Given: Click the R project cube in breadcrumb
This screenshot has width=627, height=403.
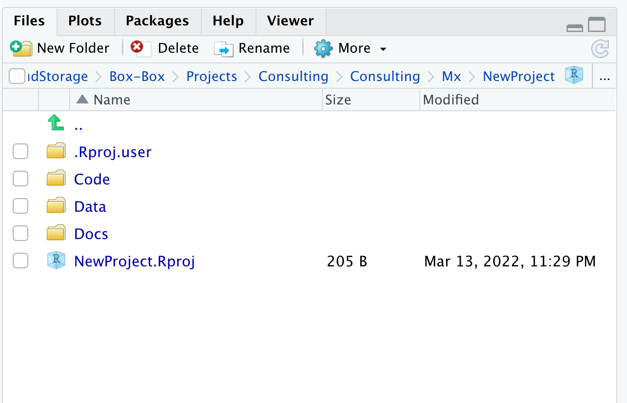Looking at the screenshot, I should click(x=574, y=76).
